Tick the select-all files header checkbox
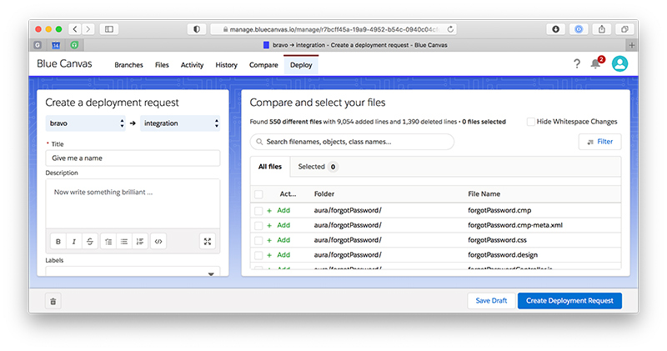The image size is (667, 351). (258, 194)
